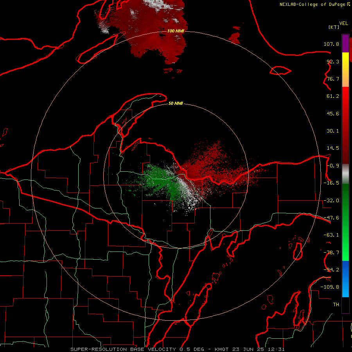Image resolution: width=352 pixels, height=352 pixels.
Task: Click the [KT] units label
Action: (334, 27)
